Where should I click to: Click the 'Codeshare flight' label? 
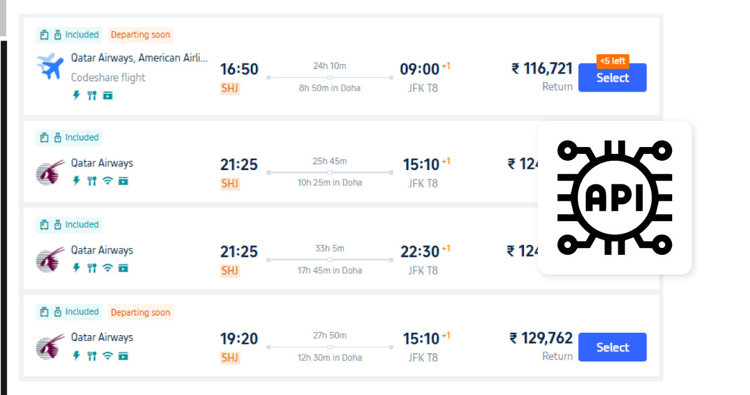point(108,78)
